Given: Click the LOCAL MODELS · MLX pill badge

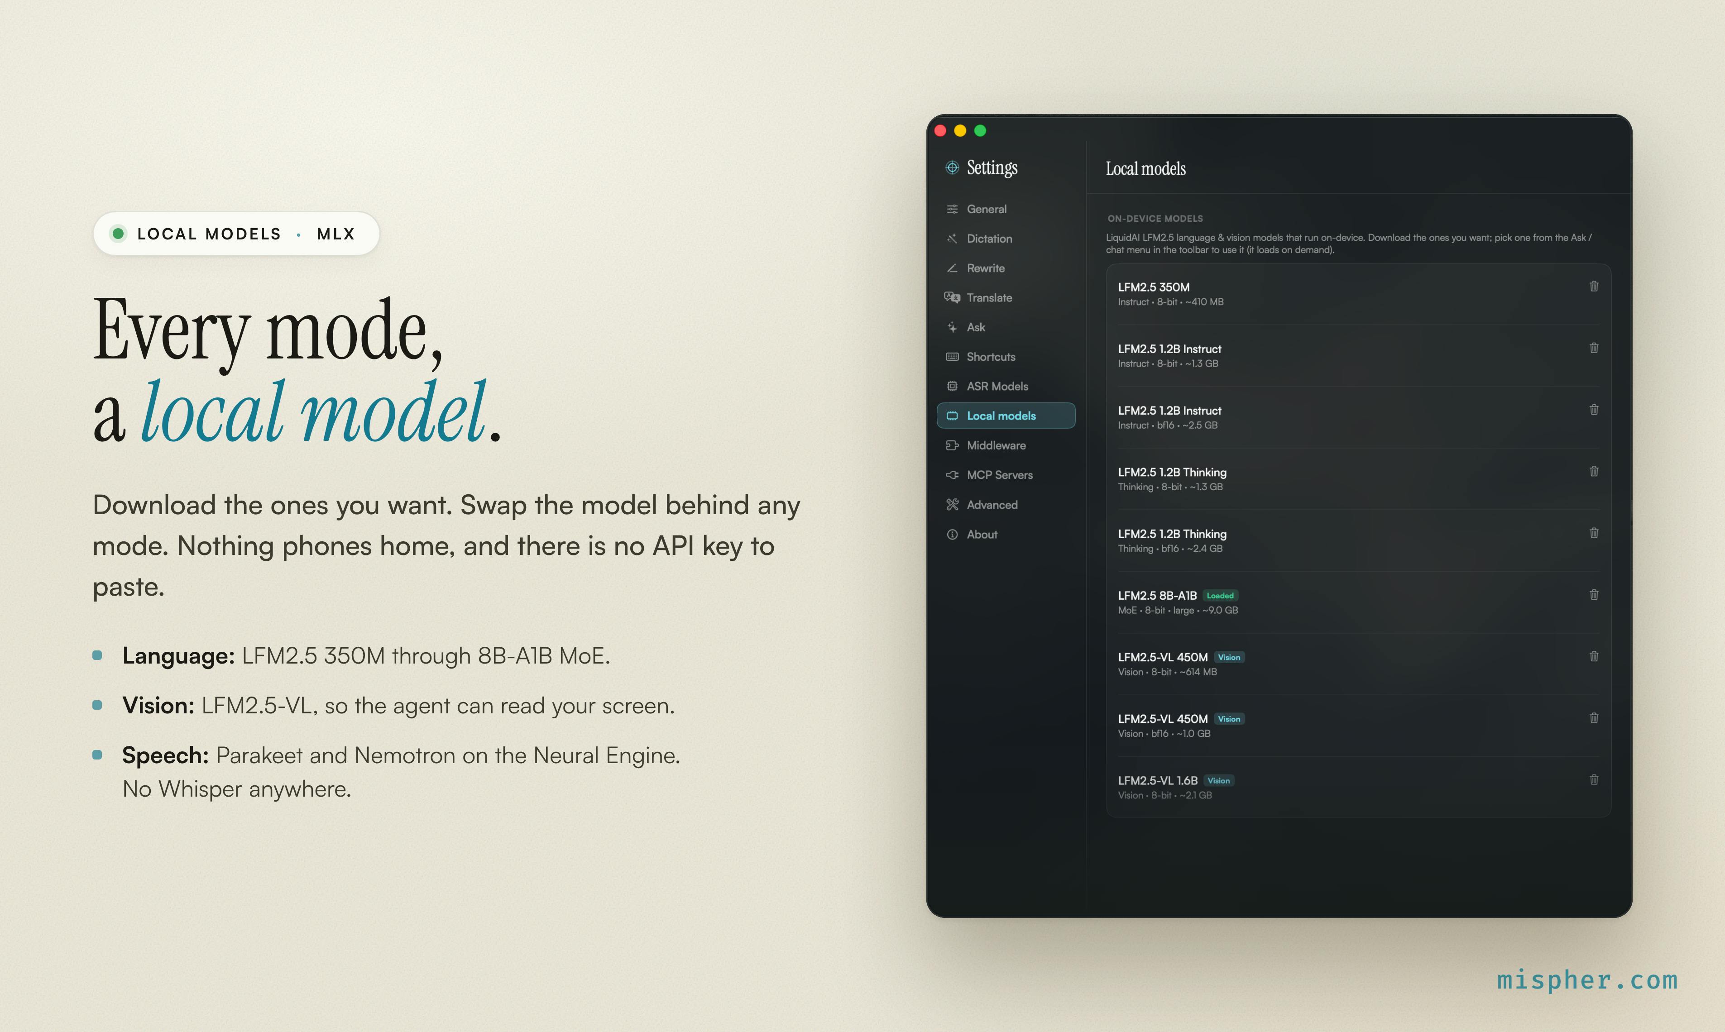Looking at the screenshot, I should coord(236,234).
